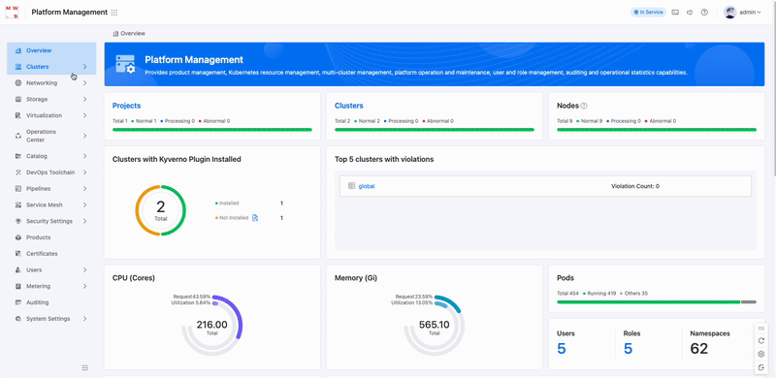This screenshot has width=776, height=378.
Task: Expand the Pipelines sidebar chevron
Action: tap(84, 188)
